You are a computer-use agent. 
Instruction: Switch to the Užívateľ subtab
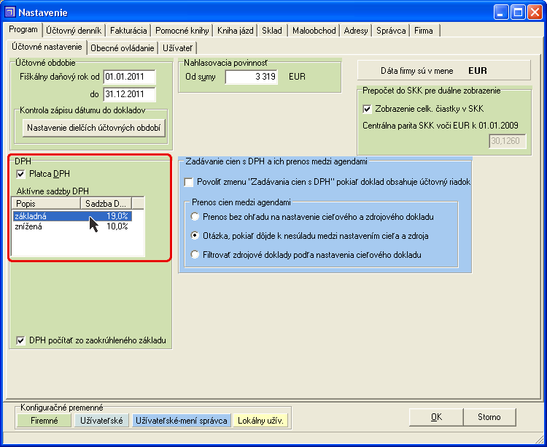click(177, 48)
